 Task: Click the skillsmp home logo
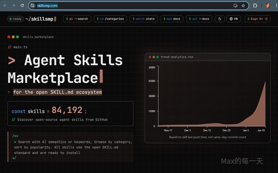click(41, 19)
